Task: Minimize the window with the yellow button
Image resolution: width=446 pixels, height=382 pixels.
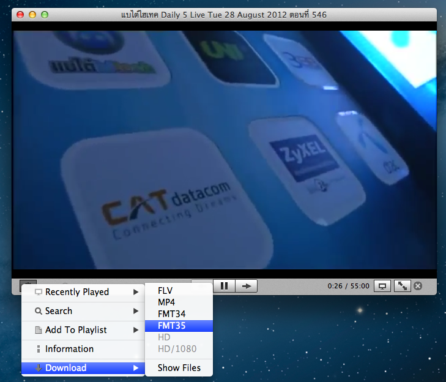Action: pos(32,15)
